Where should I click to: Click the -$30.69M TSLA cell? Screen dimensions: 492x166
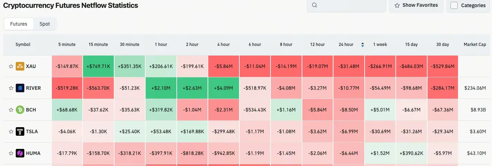pos(380,131)
